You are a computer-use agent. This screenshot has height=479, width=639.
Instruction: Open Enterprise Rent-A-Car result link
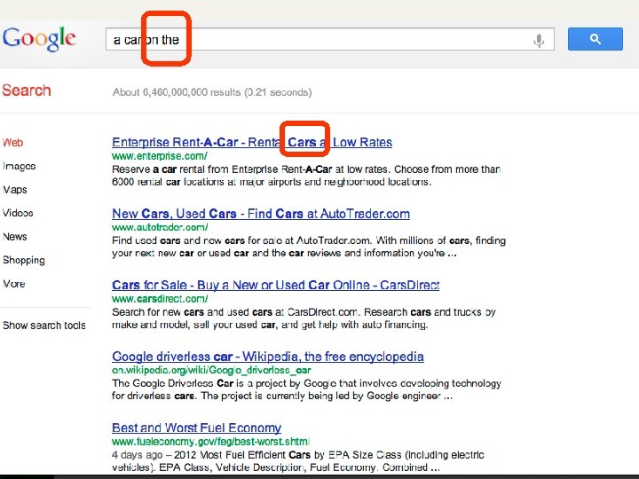[x=252, y=142]
